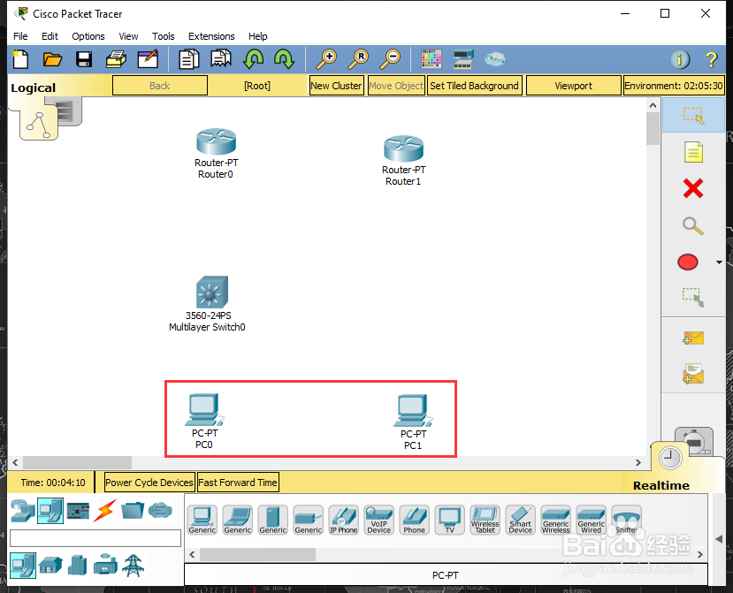This screenshot has height=593, width=733.
Task: Select the End Devices category icon
Action: [x=50, y=511]
